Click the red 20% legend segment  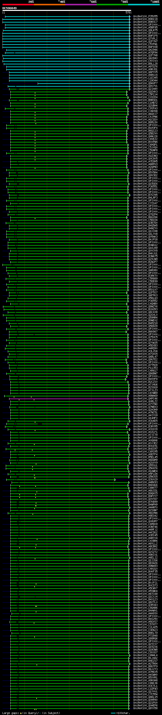[18, 5]
